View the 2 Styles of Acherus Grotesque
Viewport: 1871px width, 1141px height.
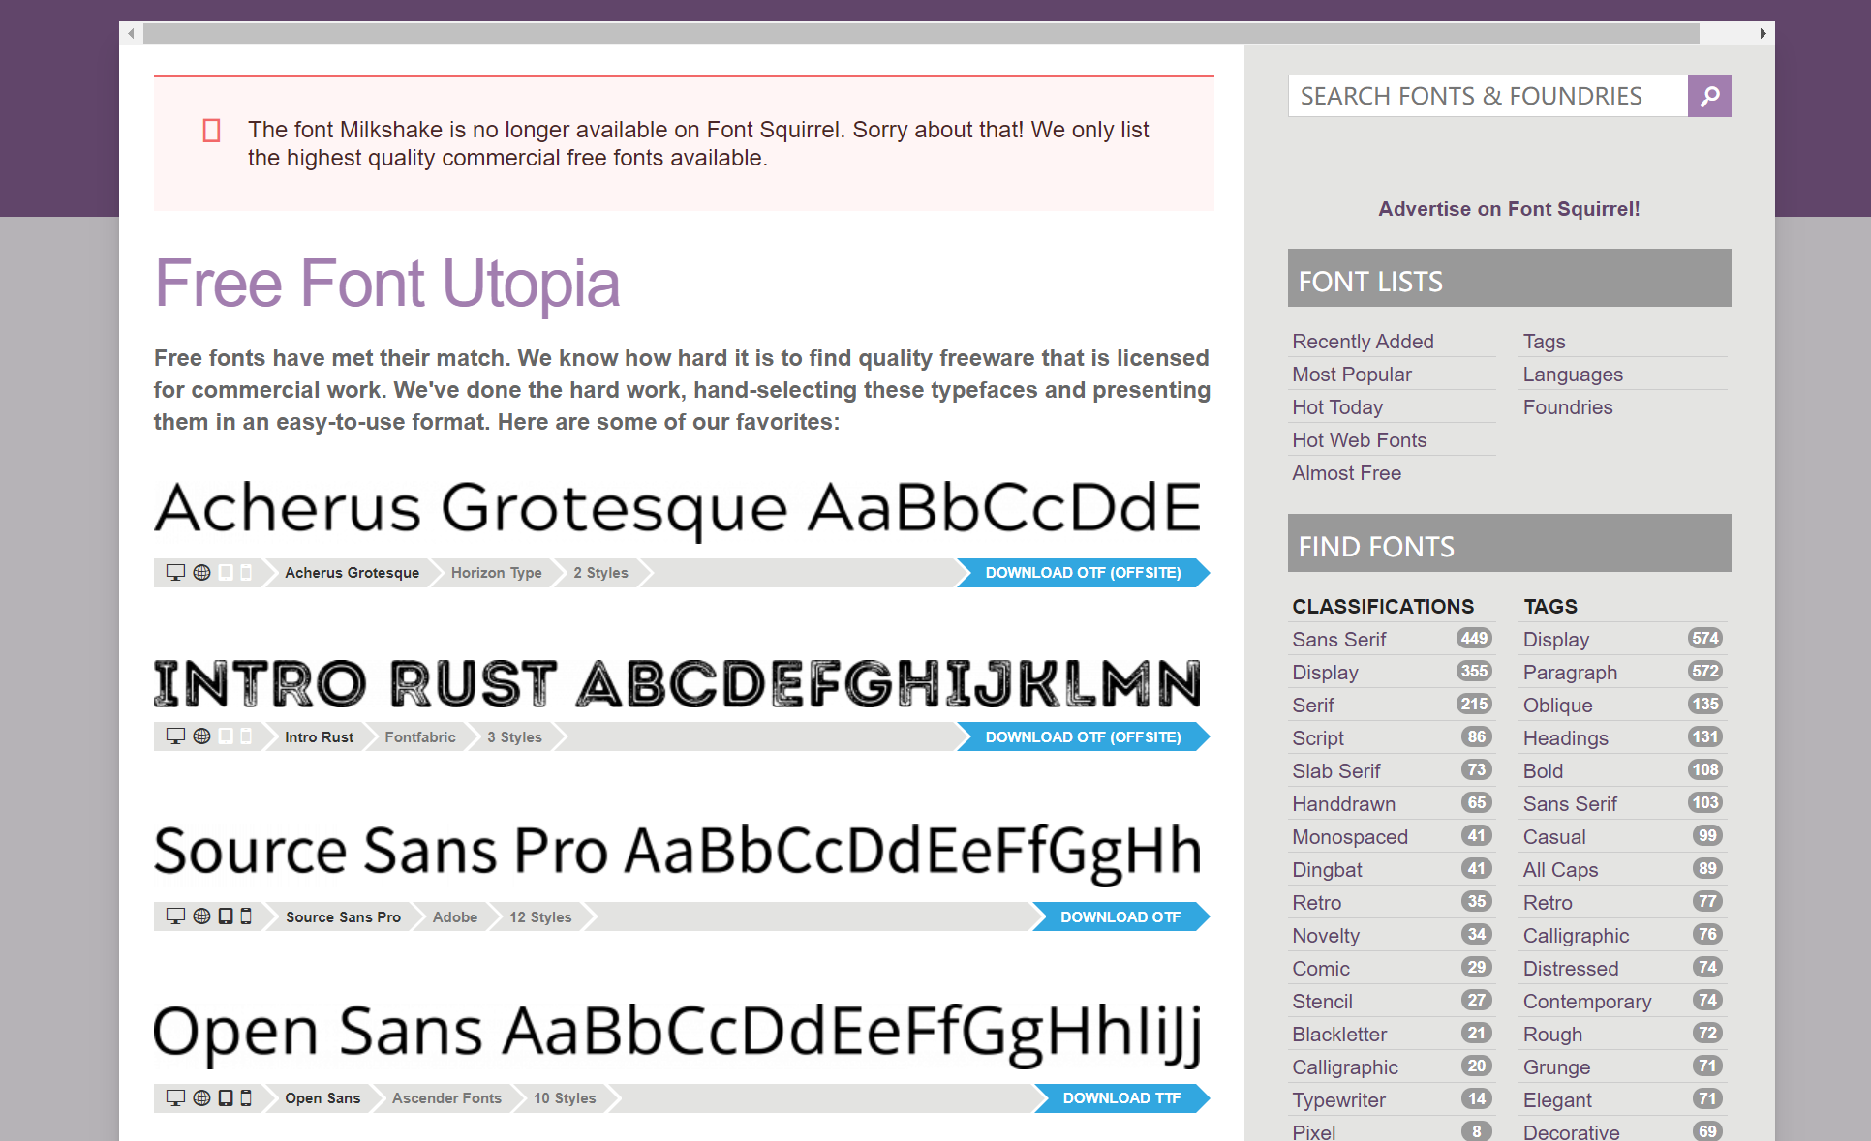click(600, 573)
